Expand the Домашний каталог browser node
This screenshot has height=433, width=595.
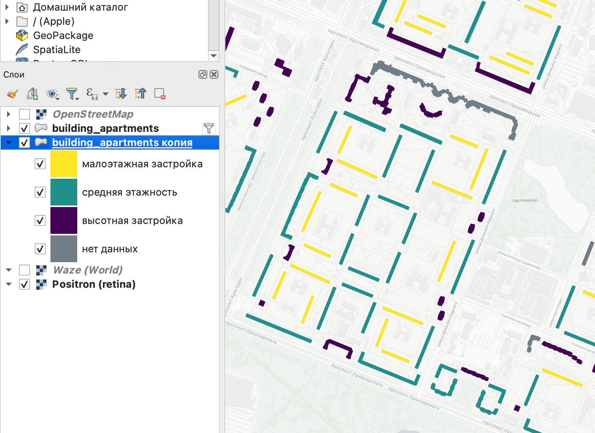pyautogui.click(x=7, y=7)
